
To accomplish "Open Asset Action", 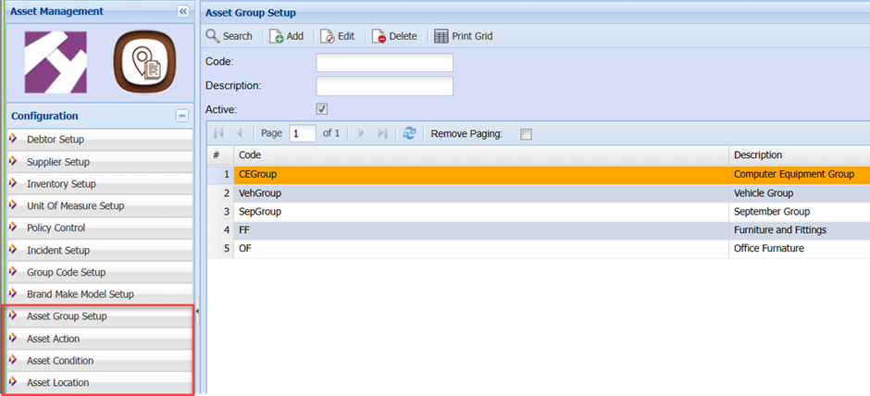I will tap(100, 339).
